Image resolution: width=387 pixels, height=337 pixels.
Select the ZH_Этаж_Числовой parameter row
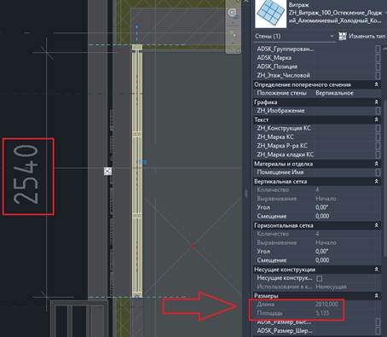coord(317,75)
